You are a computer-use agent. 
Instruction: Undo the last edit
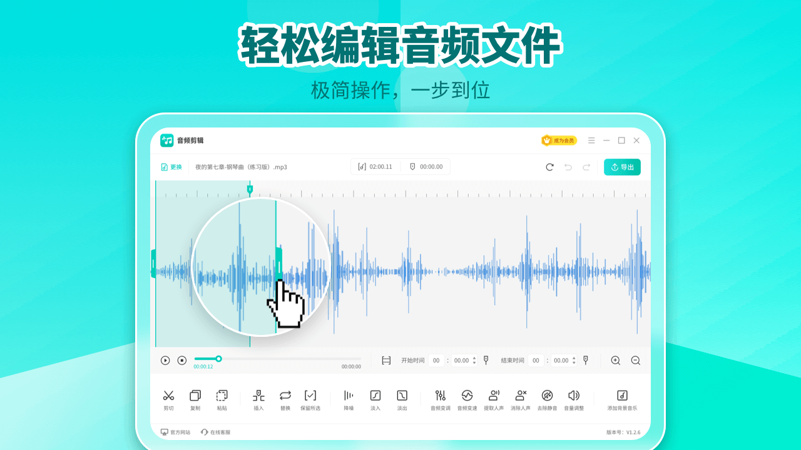pyautogui.click(x=568, y=167)
